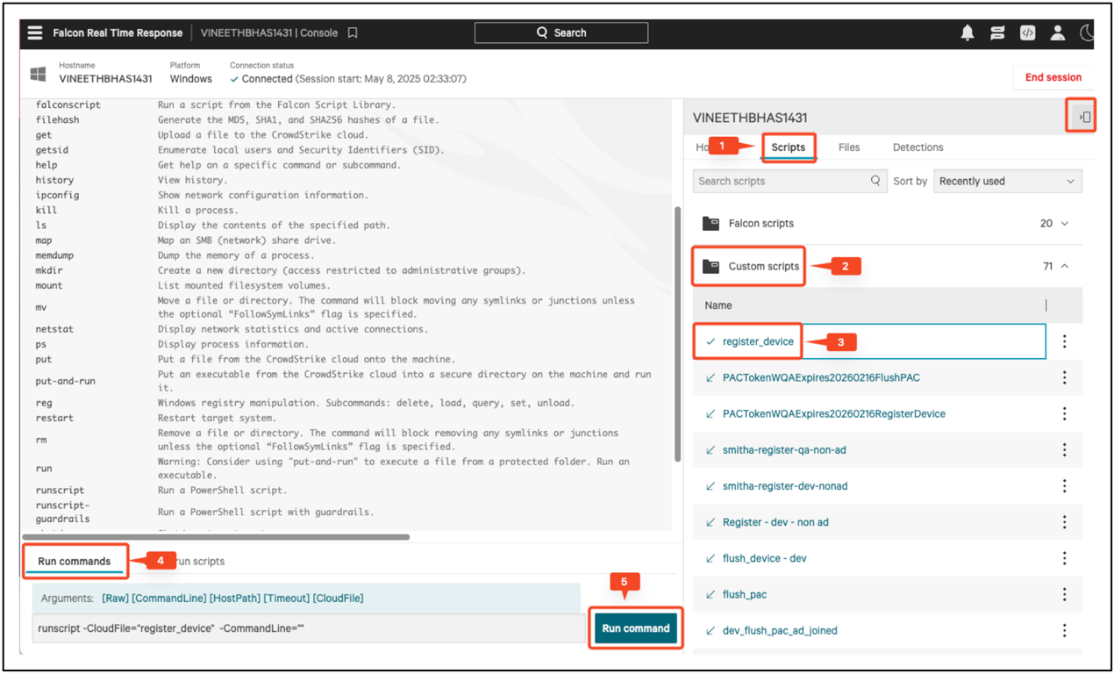Insert the [CommandLine] argument
Image resolution: width=1114 pixels, height=674 pixels.
(168, 598)
